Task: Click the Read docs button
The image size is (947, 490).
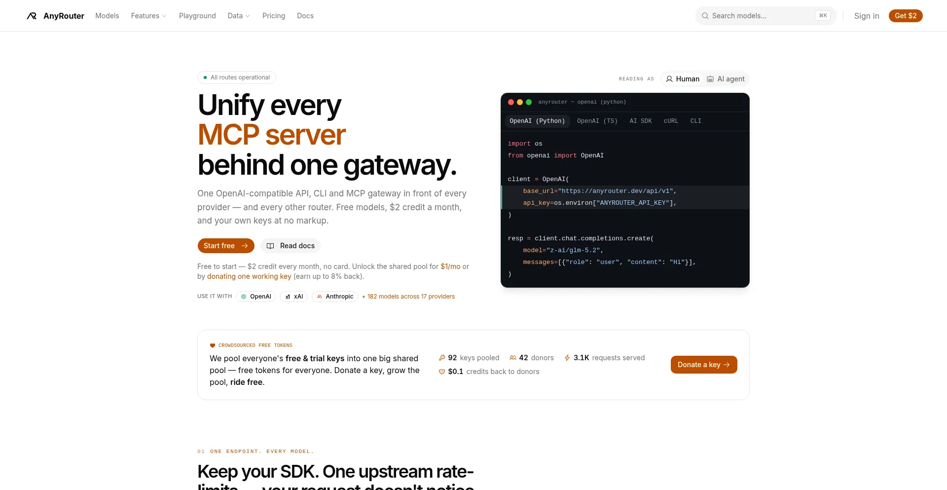Action: [291, 246]
